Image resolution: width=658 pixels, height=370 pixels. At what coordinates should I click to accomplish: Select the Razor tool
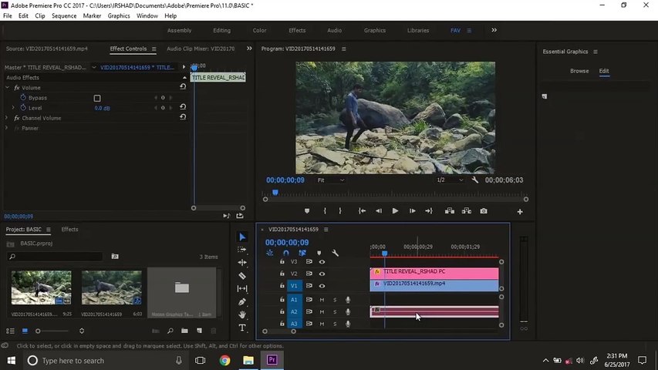[x=242, y=276]
